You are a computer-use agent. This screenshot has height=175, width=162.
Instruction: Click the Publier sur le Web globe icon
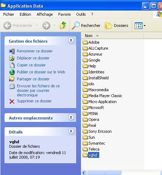(x=12, y=72)
